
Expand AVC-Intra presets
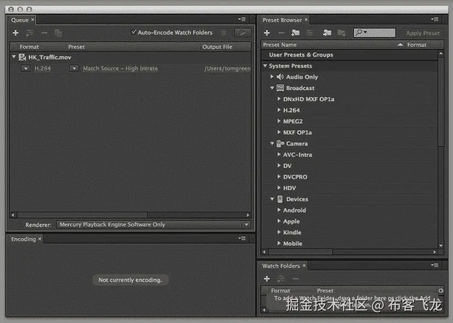point(279,154)
